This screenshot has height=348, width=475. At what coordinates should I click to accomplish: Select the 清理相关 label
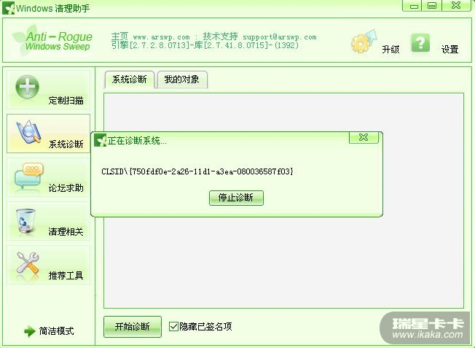66,232
